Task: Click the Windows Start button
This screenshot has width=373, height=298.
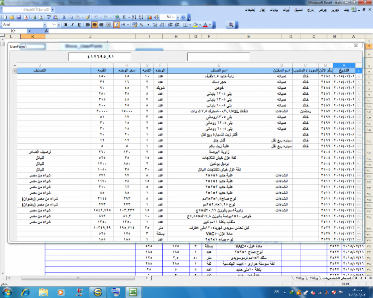Action: point(7,292)
